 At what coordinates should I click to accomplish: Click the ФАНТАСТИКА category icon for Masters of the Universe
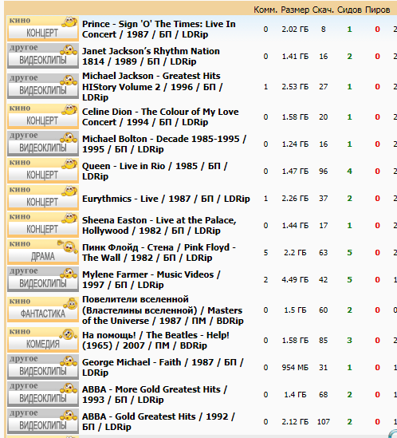click(43, 310)
